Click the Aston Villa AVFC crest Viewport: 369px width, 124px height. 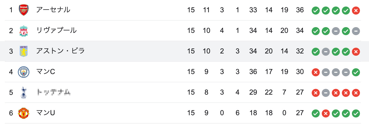pyautogui.click(x=24, y=51)
